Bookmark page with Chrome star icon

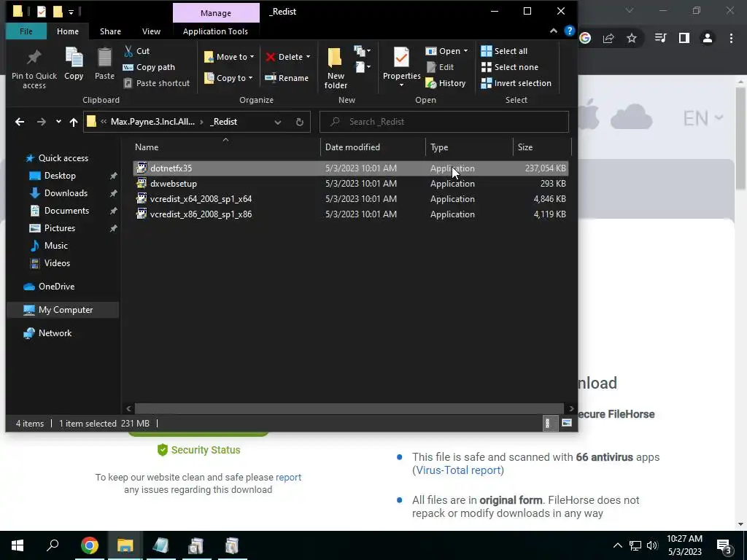(x=632, y=39)
